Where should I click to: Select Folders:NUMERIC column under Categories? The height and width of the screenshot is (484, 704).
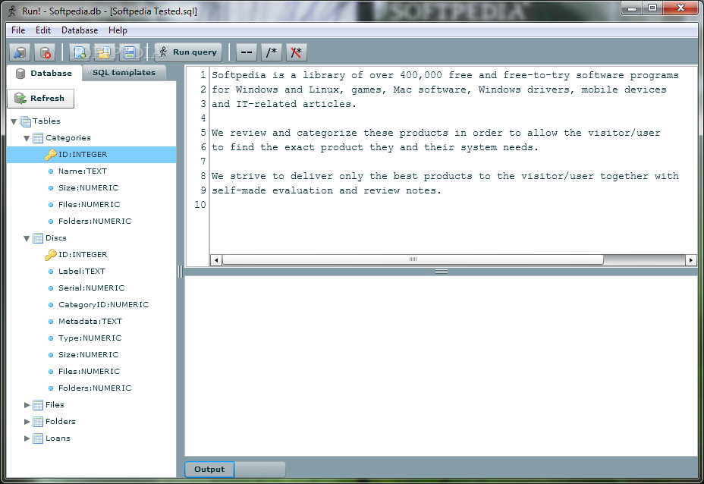pyautogui.click(x=95, y=221)
